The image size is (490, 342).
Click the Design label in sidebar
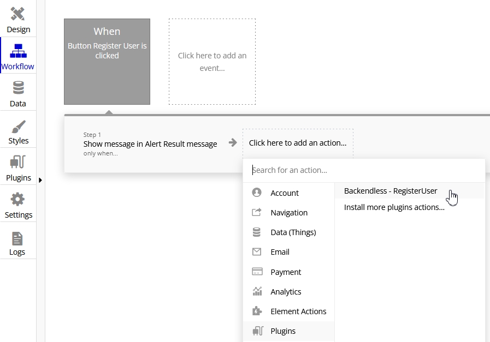19,29
